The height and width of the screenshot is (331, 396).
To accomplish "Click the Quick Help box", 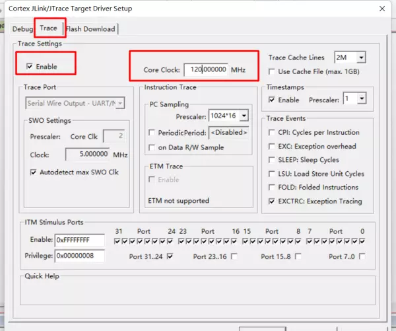I will click(197, 290).
